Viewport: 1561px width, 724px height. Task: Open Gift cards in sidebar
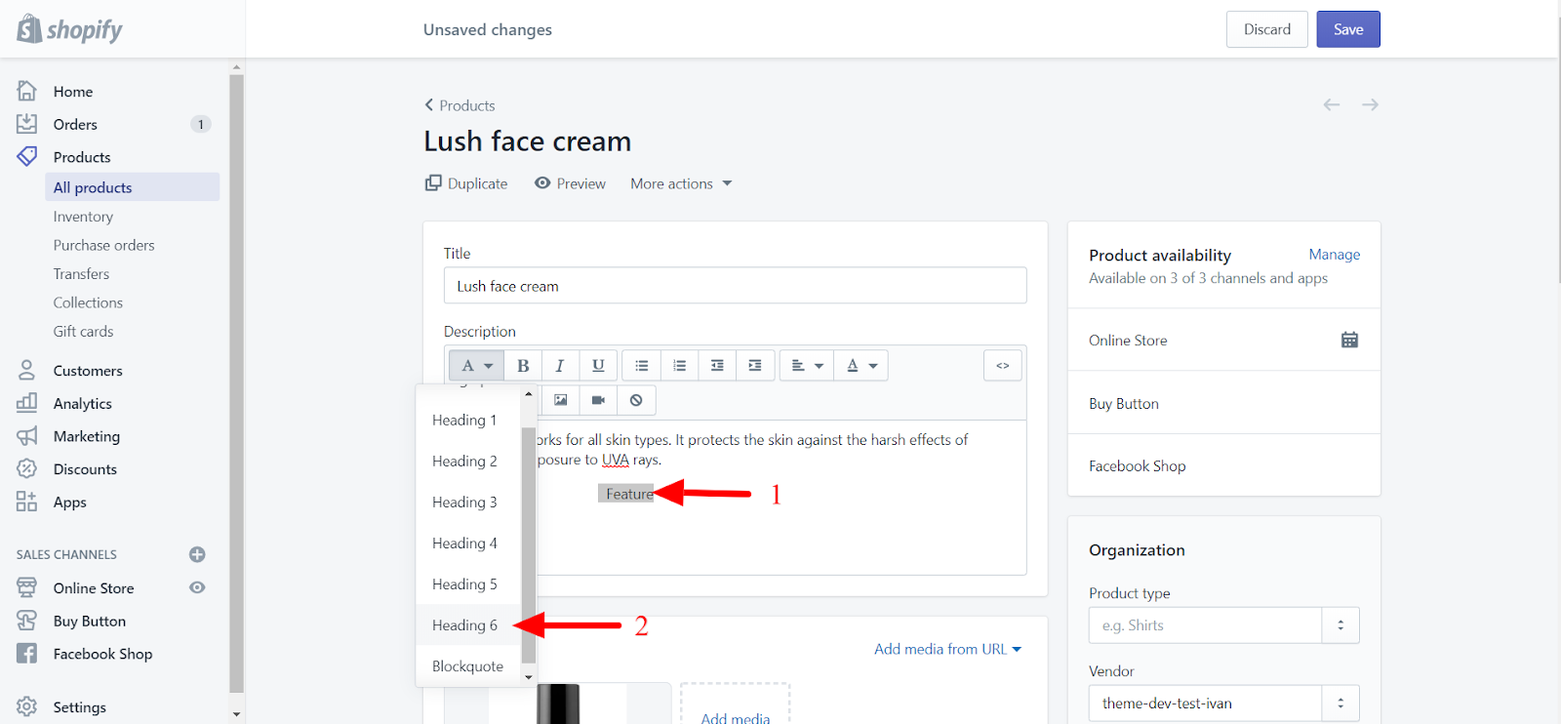click(83, 332)
